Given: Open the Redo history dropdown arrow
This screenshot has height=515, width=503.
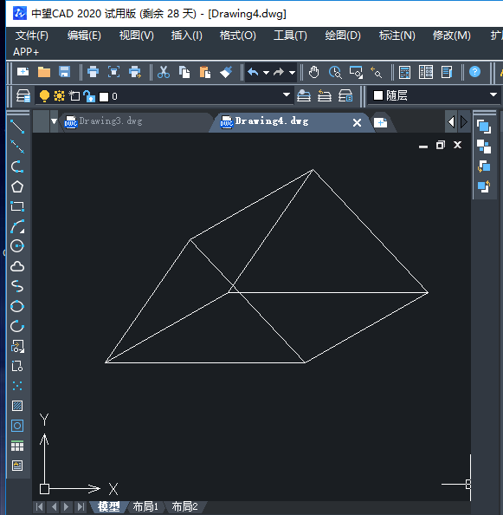Looking at the screenshot, I should point(292,73).
